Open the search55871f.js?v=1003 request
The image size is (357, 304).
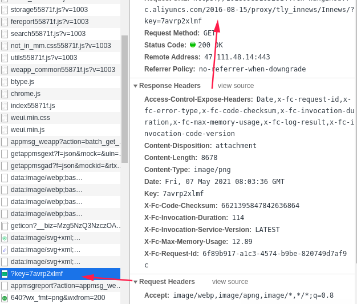click(x=60, y=34)
